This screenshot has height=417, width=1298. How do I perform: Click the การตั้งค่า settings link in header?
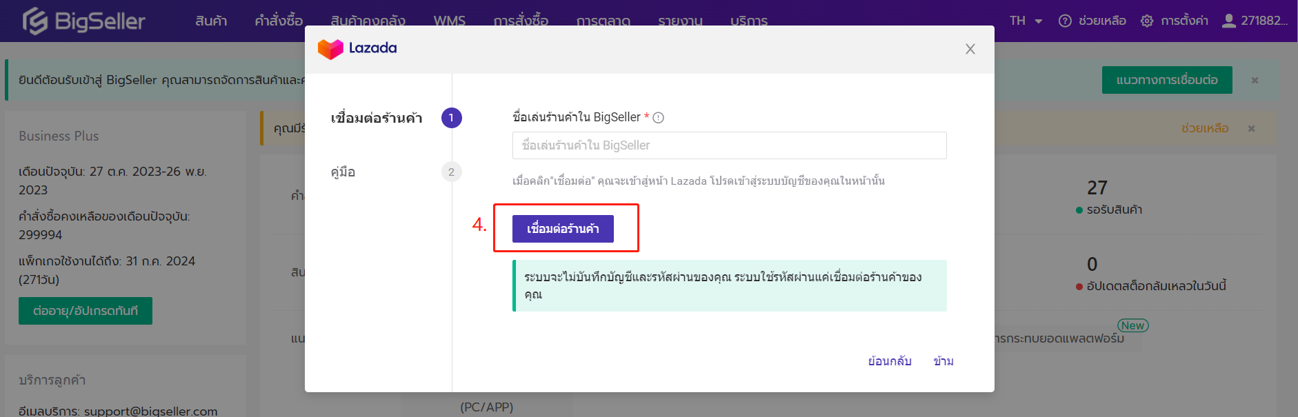click(1184, 21)
